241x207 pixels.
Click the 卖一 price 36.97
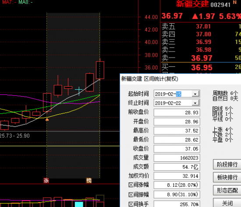click(x=202, y=58)
